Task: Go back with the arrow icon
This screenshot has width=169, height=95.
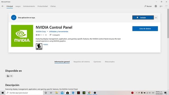Action: tap(3, 6)
